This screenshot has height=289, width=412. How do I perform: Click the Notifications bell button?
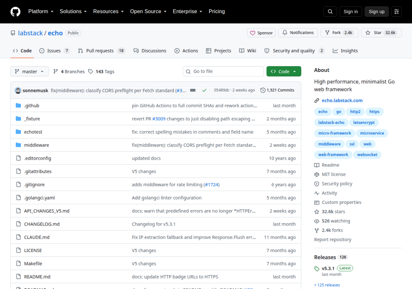298,33
